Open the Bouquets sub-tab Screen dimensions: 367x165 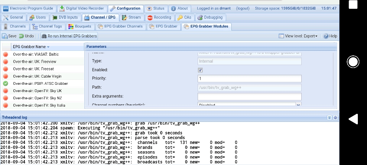click(x=80, y=26)
